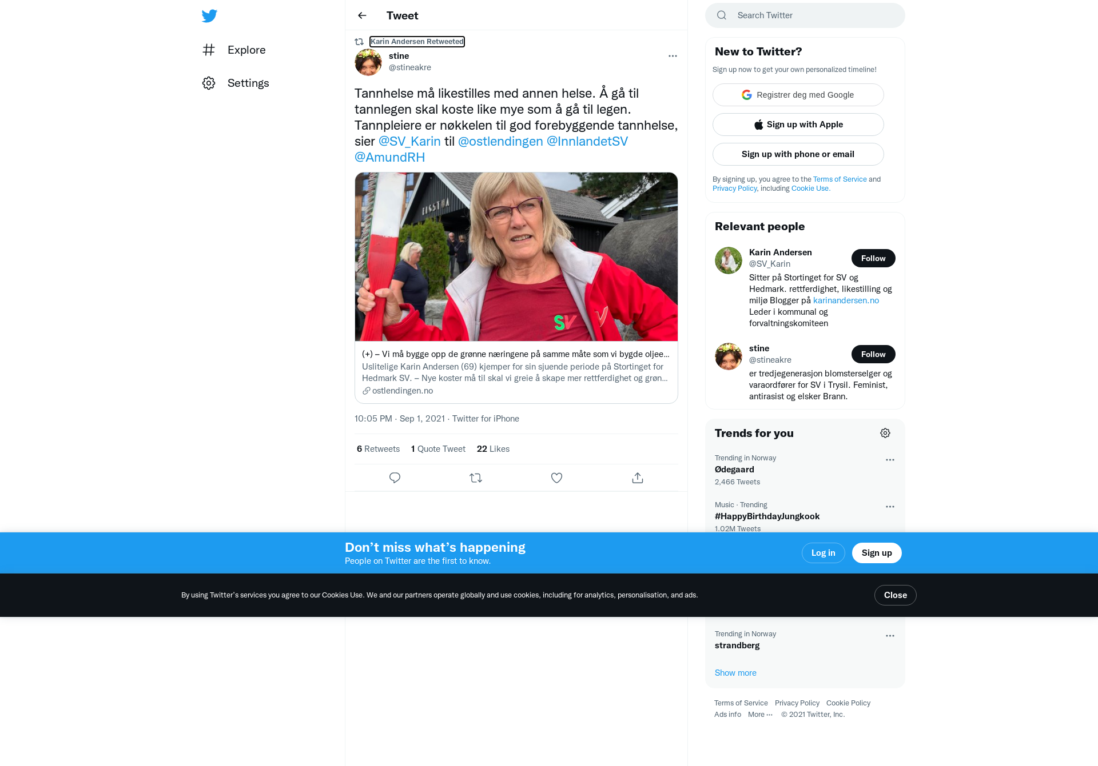Screen dimensions: 1098x766
Task: Open the article photo thumbnail
Action: coord(516,257)
